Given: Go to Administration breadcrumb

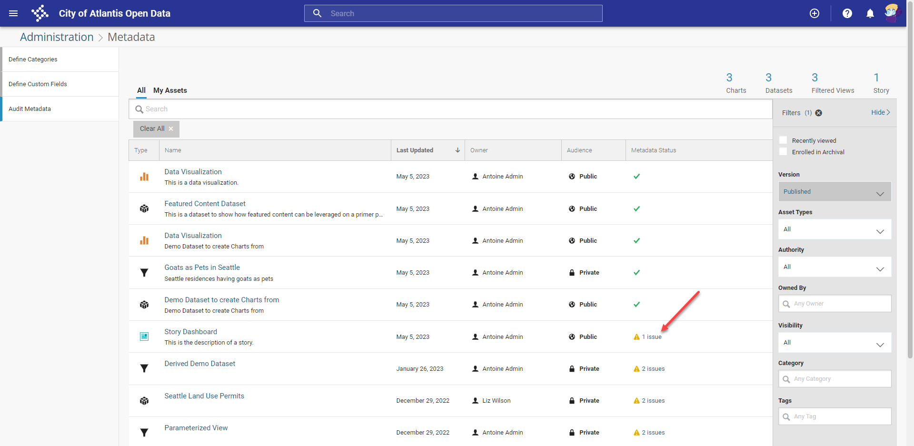Looking at the screenshot, I should click(57, 37).
